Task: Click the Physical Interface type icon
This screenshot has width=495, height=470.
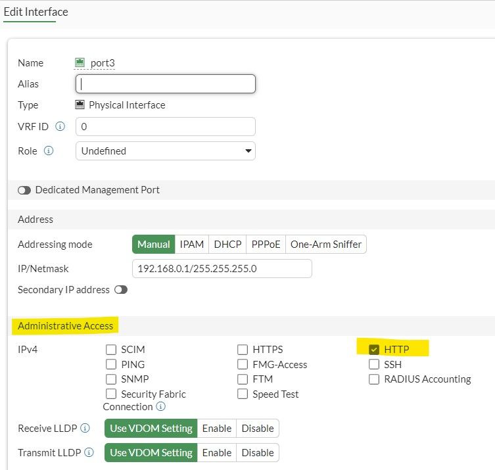Action: [x=80, y=105]
